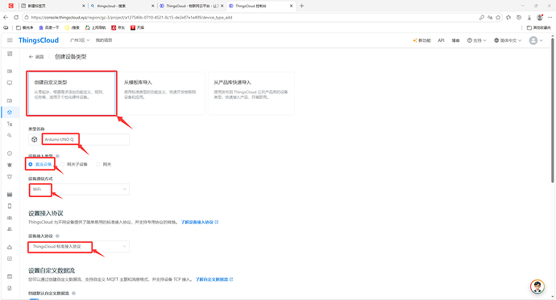Open the 其他收藏夹 bookmarks folder
Screen dimensions: 556x300
pos(538,27)
